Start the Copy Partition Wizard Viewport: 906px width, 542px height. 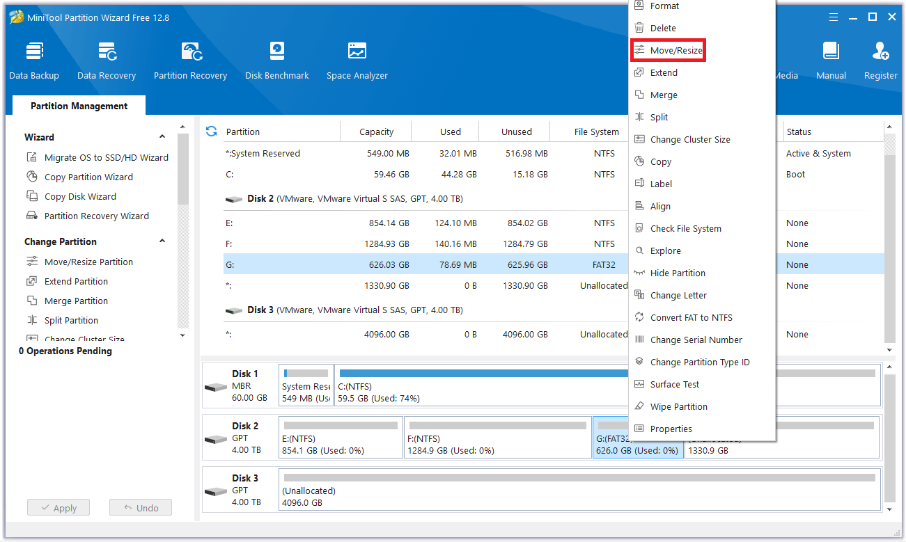click(x=79, y=177)
